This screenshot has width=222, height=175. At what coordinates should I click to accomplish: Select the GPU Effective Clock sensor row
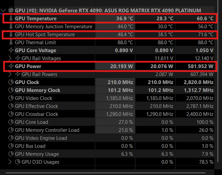tap(108, 106)
